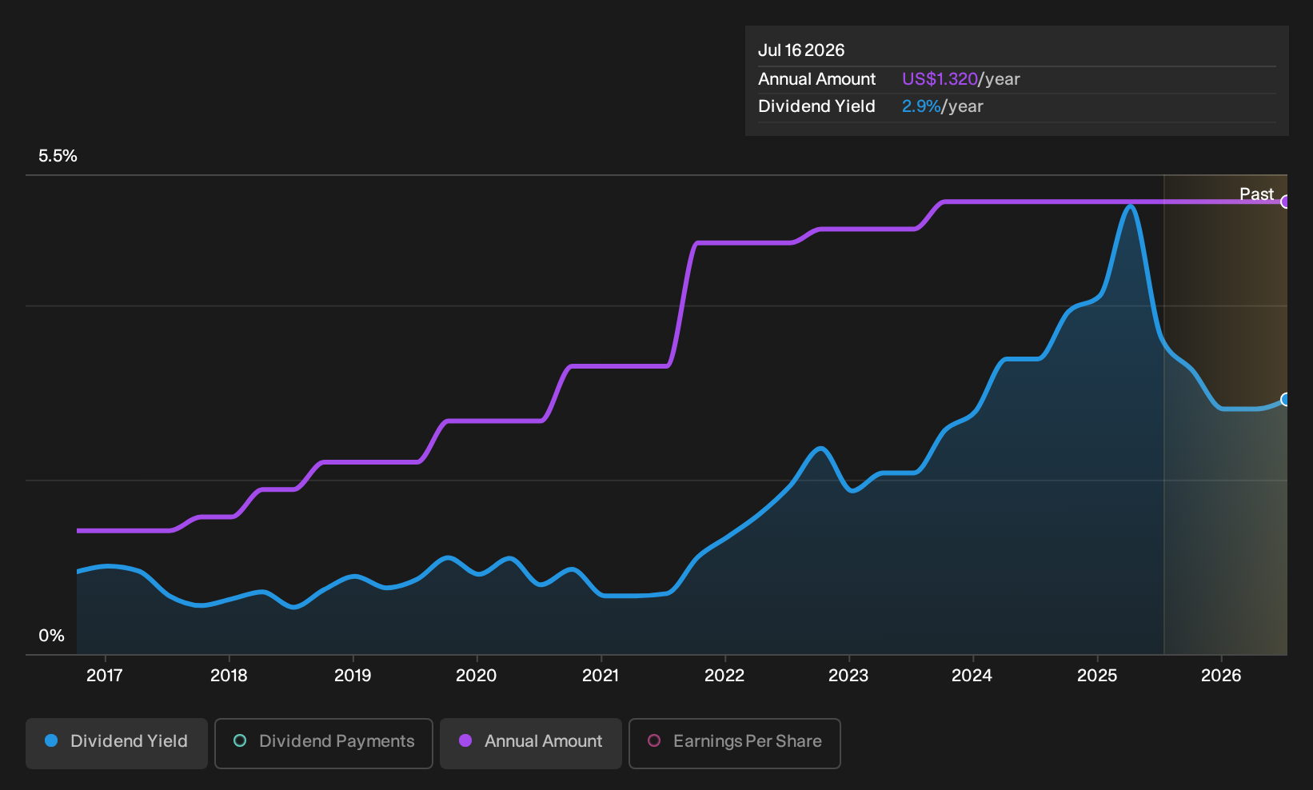Click the 'Past' label on chart
This screenshot has height=790, width=1313.
(x=1256, y=194)
